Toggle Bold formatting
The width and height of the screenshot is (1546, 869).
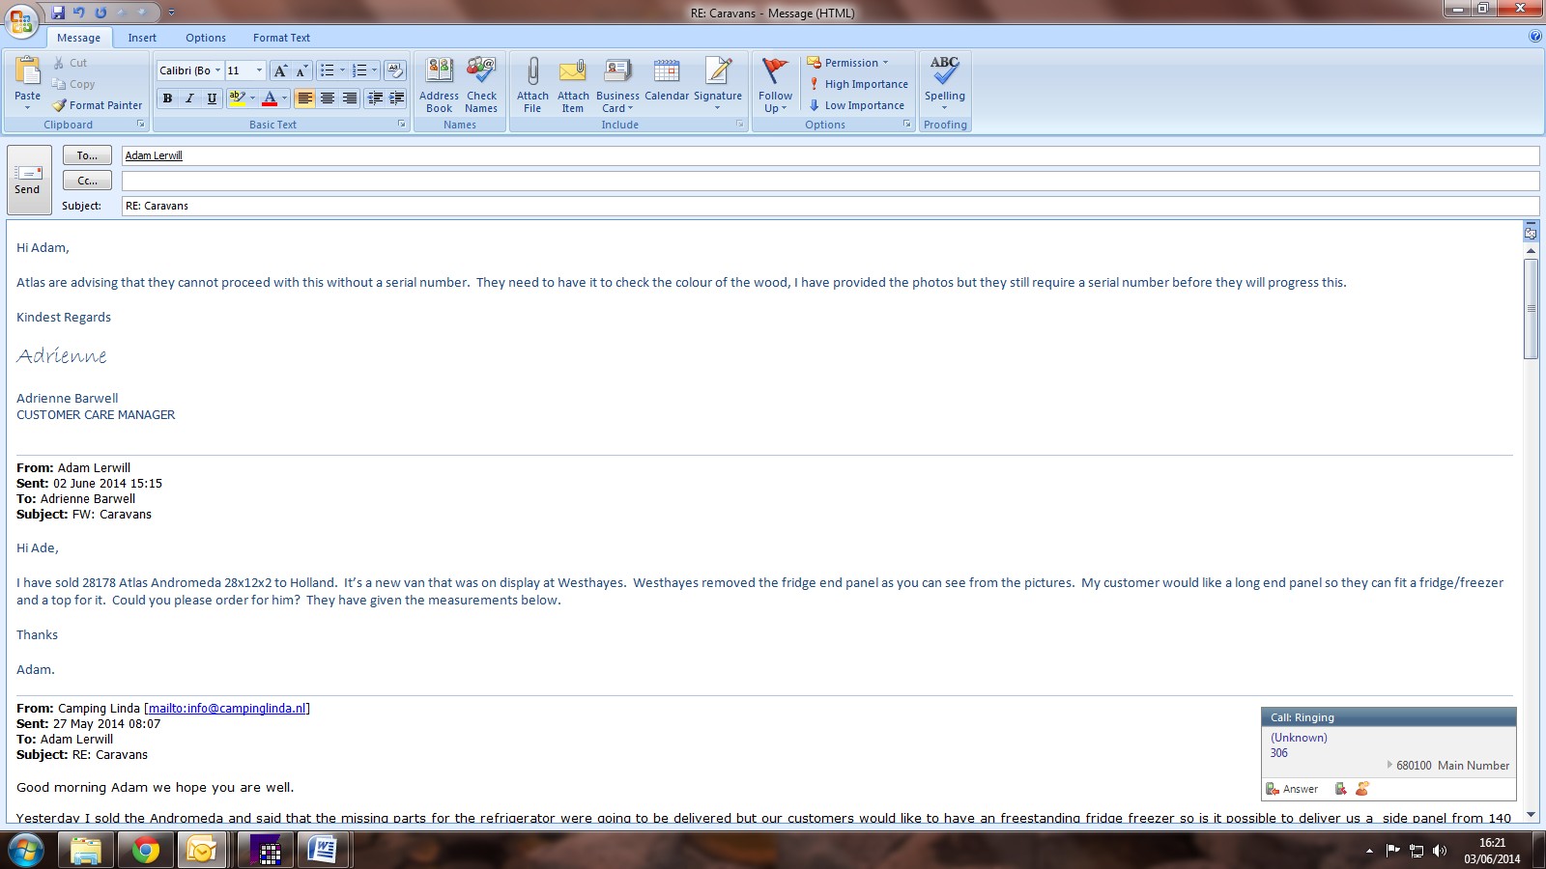tap(167, 98)
